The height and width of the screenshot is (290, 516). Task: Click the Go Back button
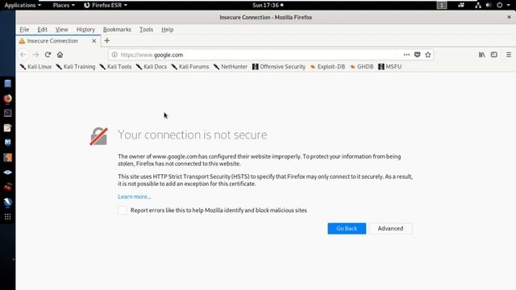[347, 229]
